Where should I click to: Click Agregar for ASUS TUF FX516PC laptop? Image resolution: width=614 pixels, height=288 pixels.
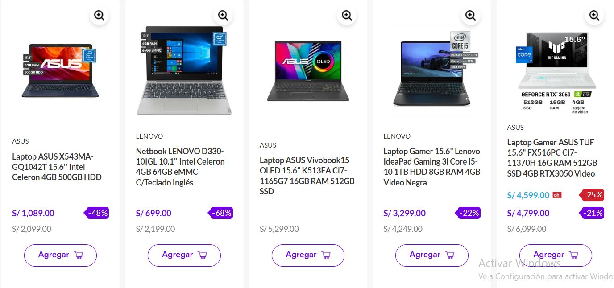click(x=556, y=255)
